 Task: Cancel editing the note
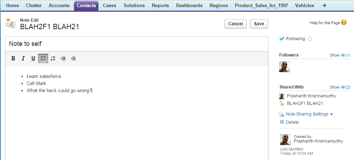(236, 24)
